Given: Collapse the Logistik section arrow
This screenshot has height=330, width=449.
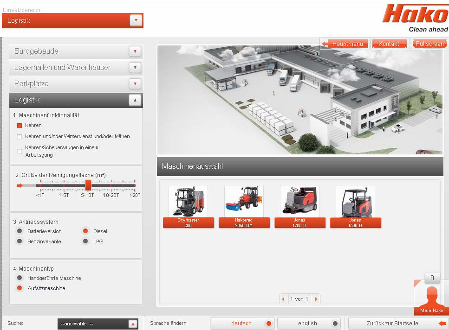Looking at the screenshot, I should pos(135,100).
